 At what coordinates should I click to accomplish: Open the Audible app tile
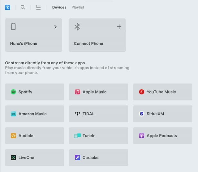pyautogui.click(x=34, y=136)
